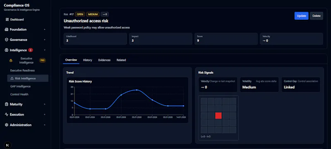This screenshot has height=149, width=331.
Task: Expand the Administration section arrow
Action: tap(45, 125)
